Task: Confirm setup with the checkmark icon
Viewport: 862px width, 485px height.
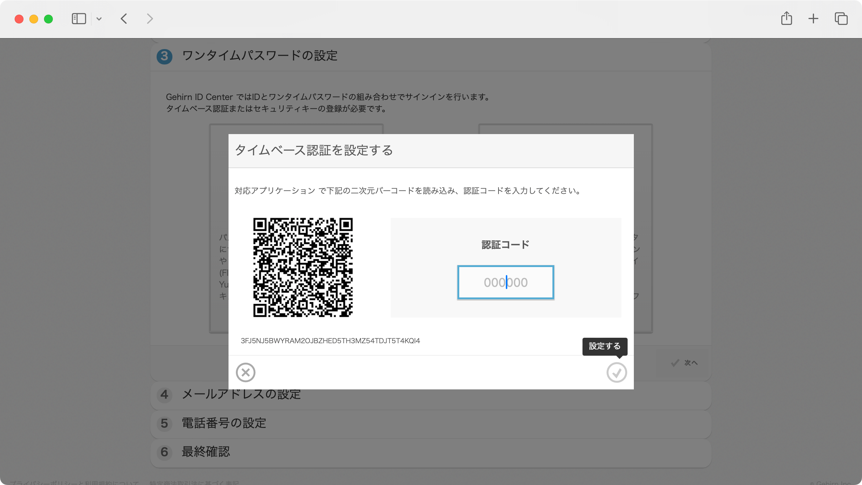Action: [616, 373]
